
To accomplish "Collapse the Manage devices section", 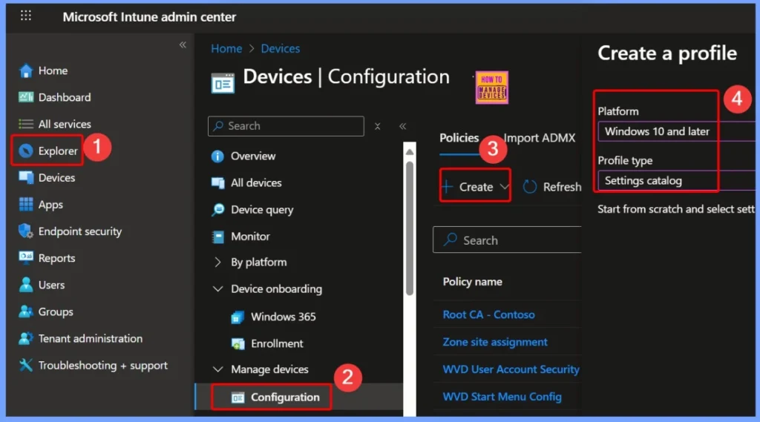I will [217, 369].
